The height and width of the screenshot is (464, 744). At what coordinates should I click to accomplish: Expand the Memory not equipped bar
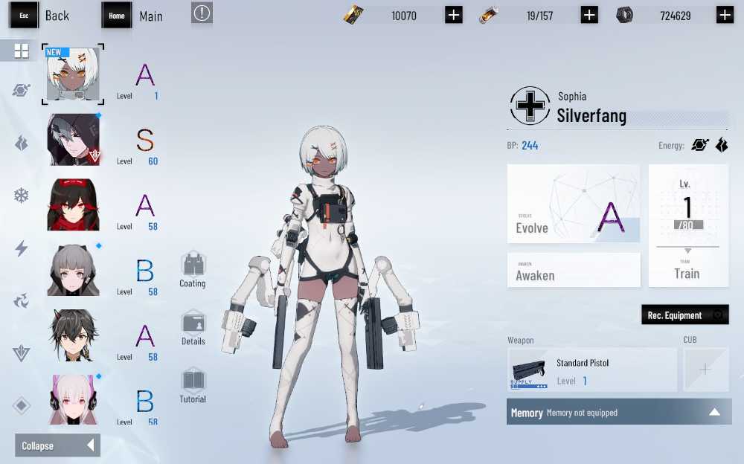click(x=619, y=412)
